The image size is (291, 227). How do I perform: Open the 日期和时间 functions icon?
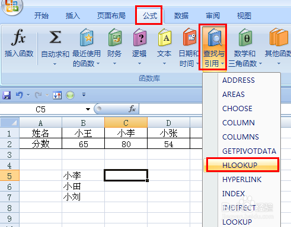[189, 37]
